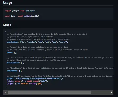Click the comment starting "`browserPeers` is a list"

[60, 58]
